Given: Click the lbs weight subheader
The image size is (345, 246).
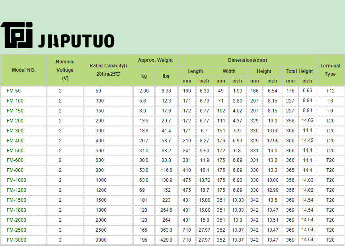Looking at the screenshot, I should [x=166, y=76].
